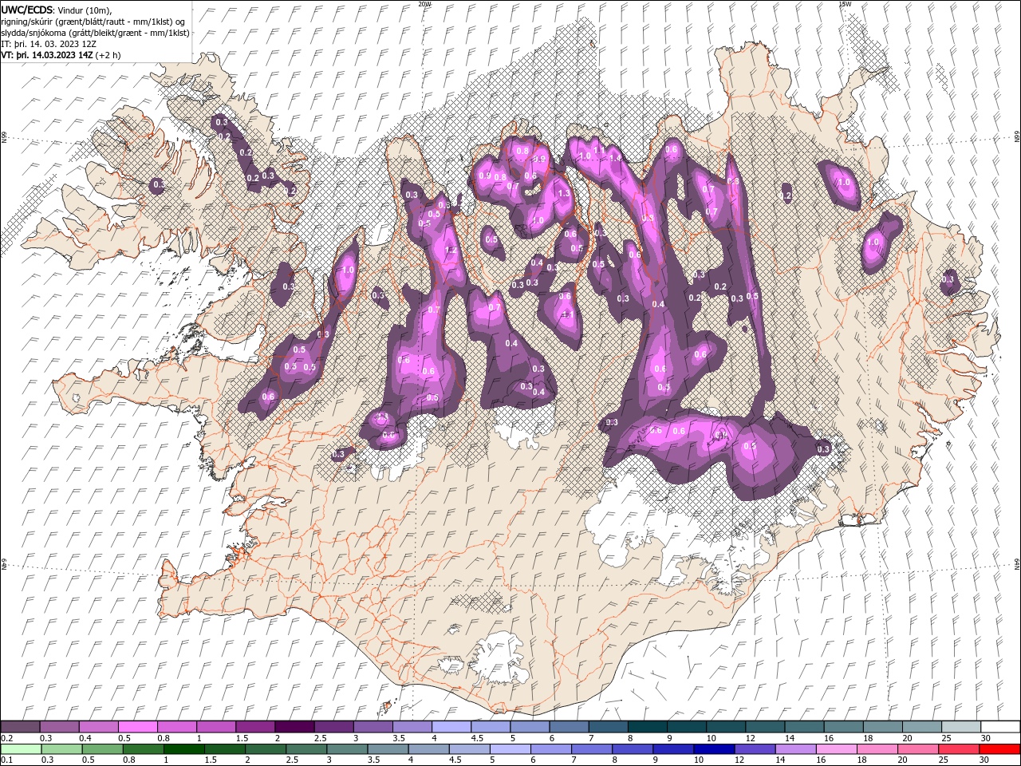Screen dimensions: 1021x766
Task: Pick the upper legend swatch starting at 0.3
Action: coord(59,726)
